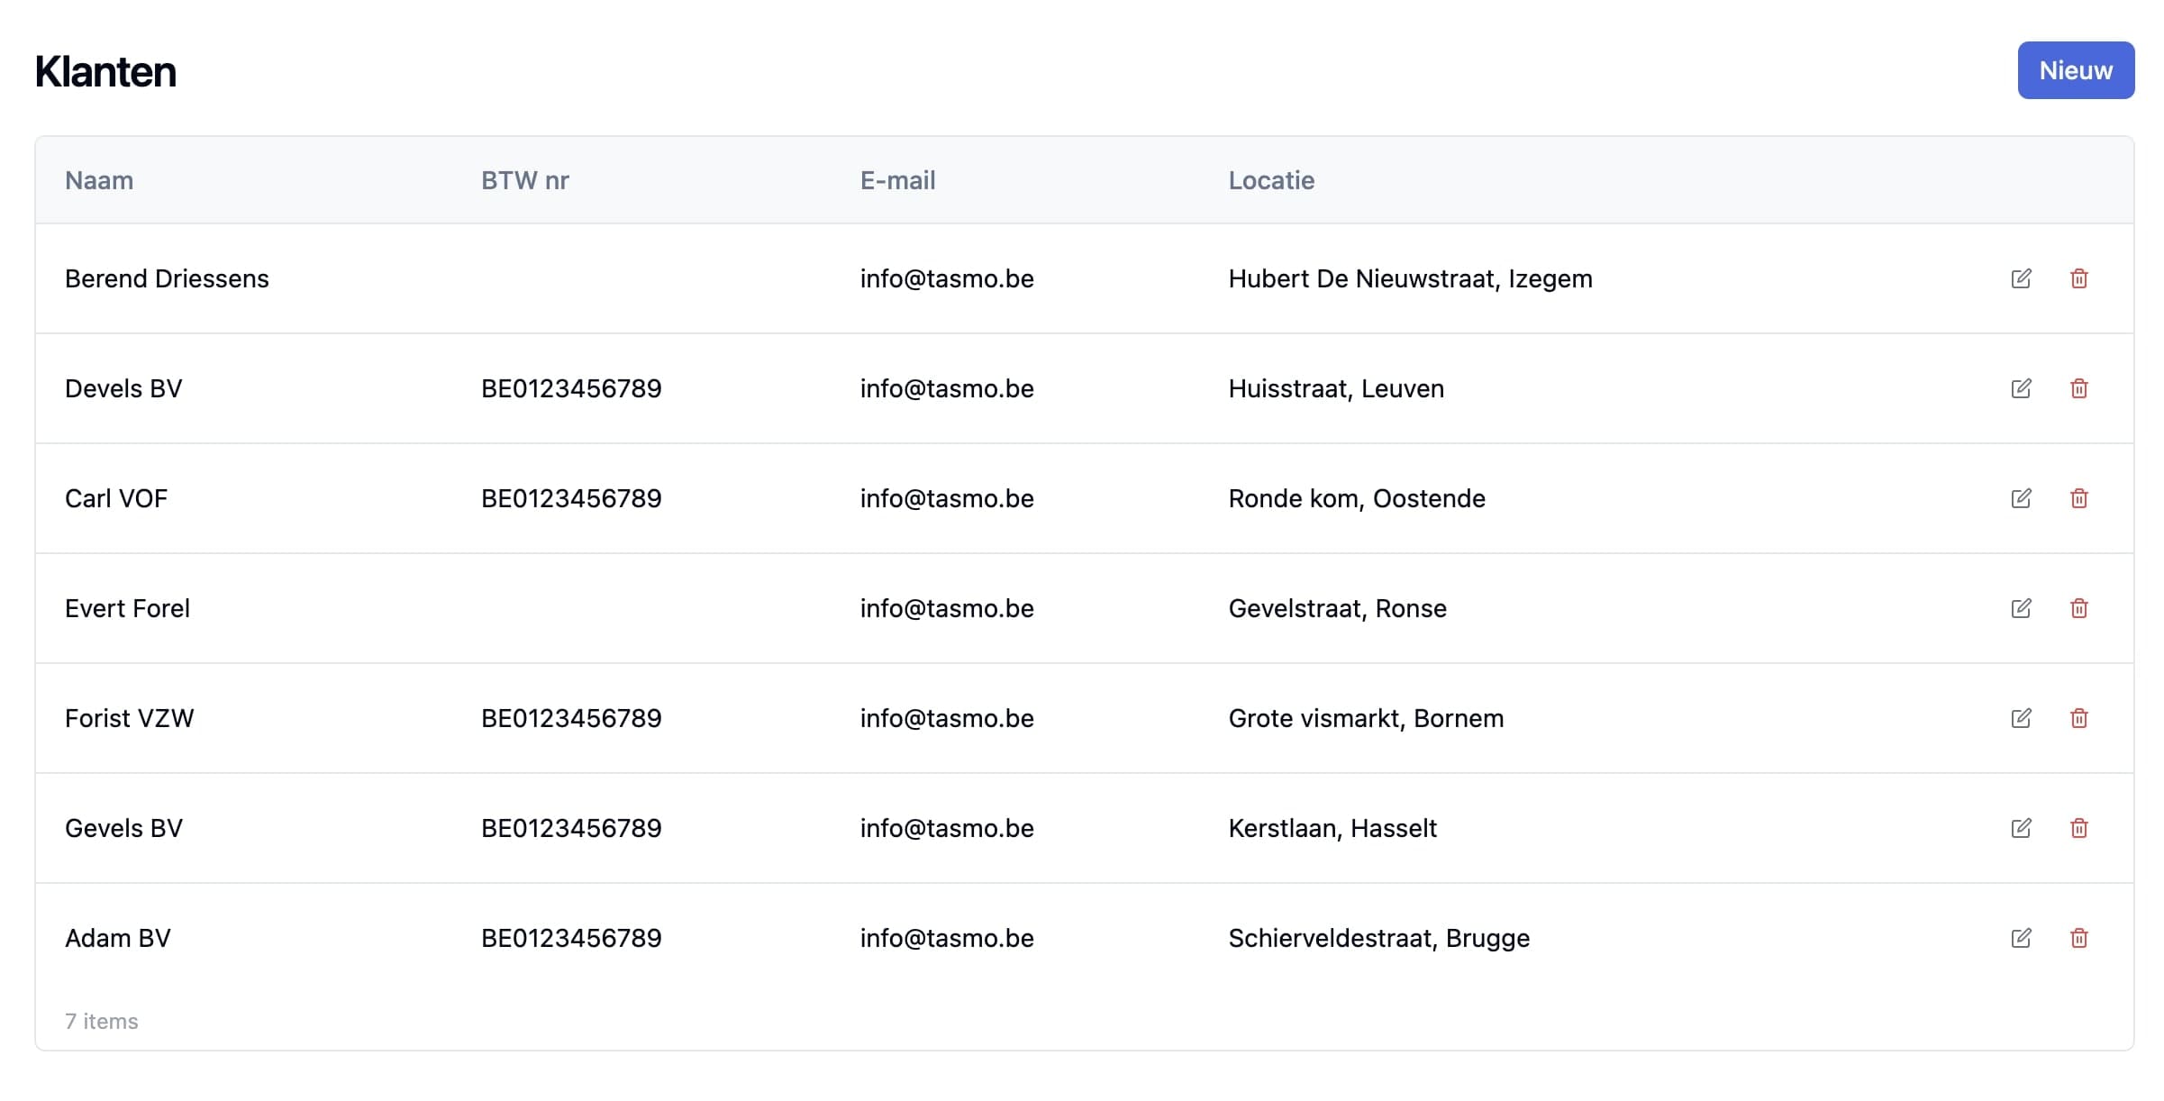2164x1101 pixels.
Task: Select the Locatie column header
Action: point(1270,180)
